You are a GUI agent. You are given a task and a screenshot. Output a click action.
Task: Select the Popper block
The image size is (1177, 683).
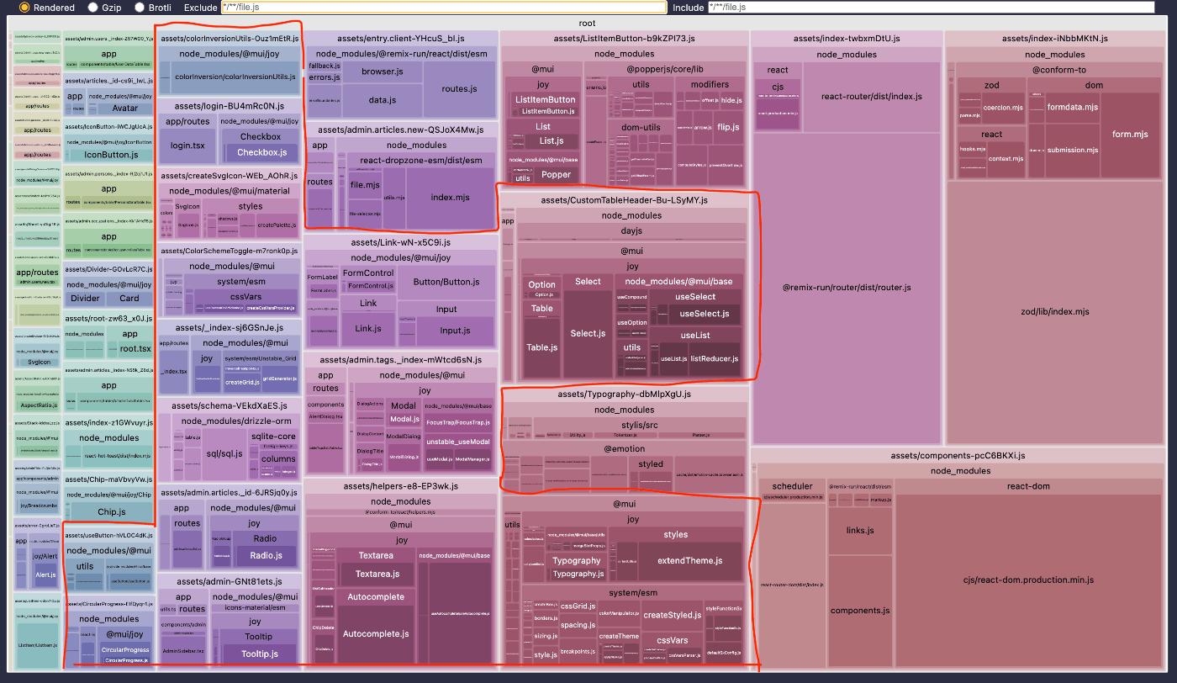click(x=556, y=175)
